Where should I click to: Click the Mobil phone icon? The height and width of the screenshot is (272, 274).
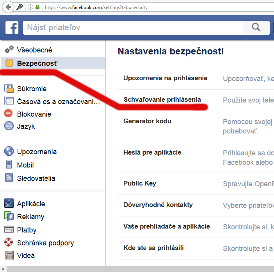pos(9,165)
